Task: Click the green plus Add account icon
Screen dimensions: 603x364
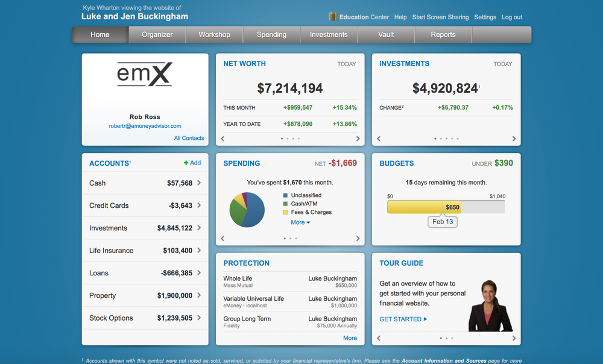Action: point(186,163)
